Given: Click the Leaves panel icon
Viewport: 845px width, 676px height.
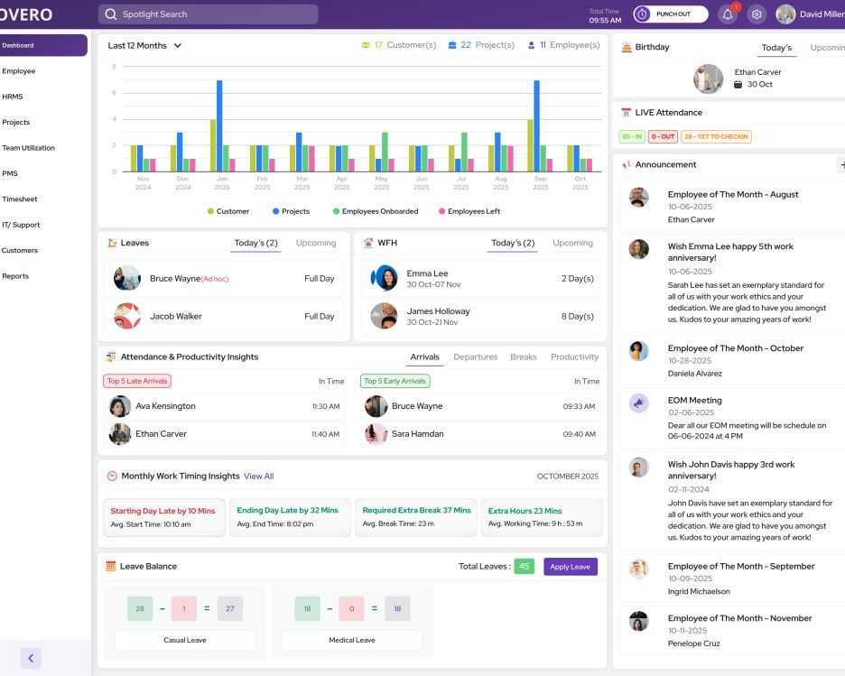Looking at the screenshot, I should pos(112,243).
